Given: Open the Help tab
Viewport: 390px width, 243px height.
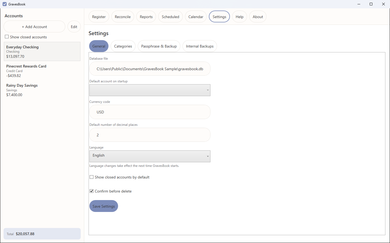Looking at the screenshot, I should pos(239,17).
